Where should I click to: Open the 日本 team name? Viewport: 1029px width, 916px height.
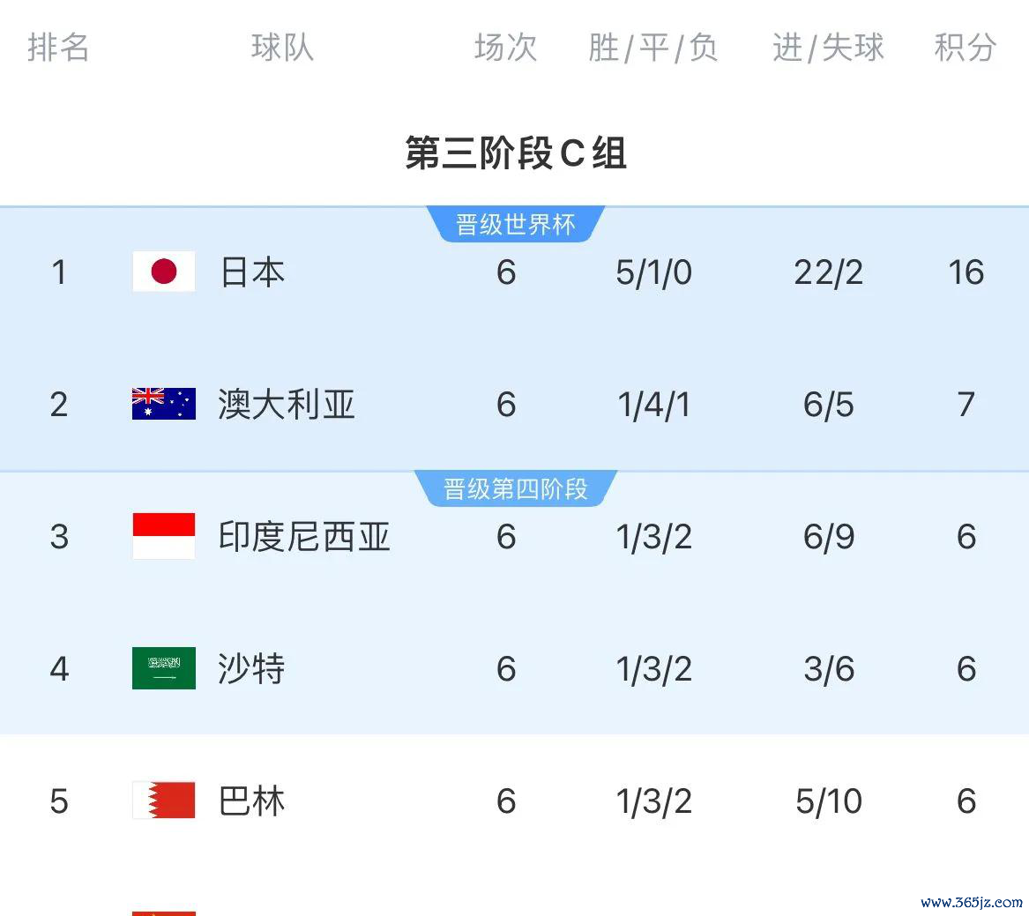(x=252, y=272)
